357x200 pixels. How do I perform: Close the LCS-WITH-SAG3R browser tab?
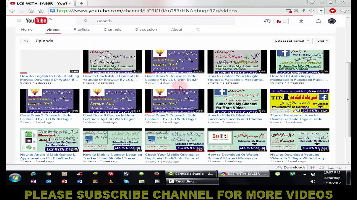[70, 3]
